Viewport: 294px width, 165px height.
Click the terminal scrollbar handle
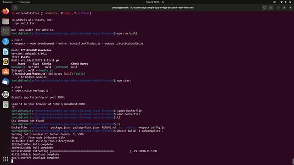(x=293, y=161)
